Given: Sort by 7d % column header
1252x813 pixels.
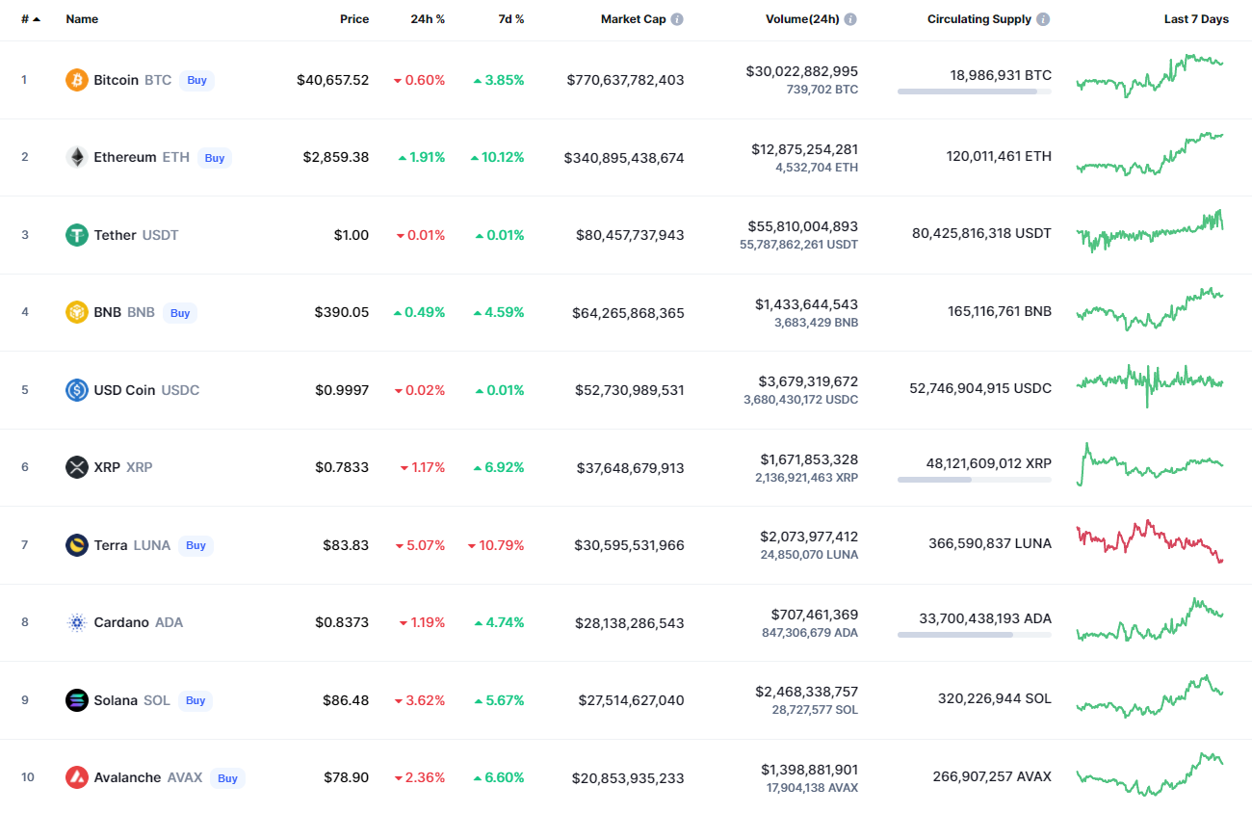Looking at the screenshot, I should (511, 19).
